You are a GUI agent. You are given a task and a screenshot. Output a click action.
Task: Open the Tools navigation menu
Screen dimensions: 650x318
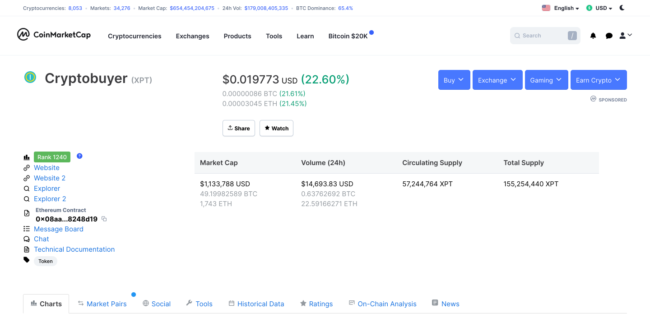(274, 36)
